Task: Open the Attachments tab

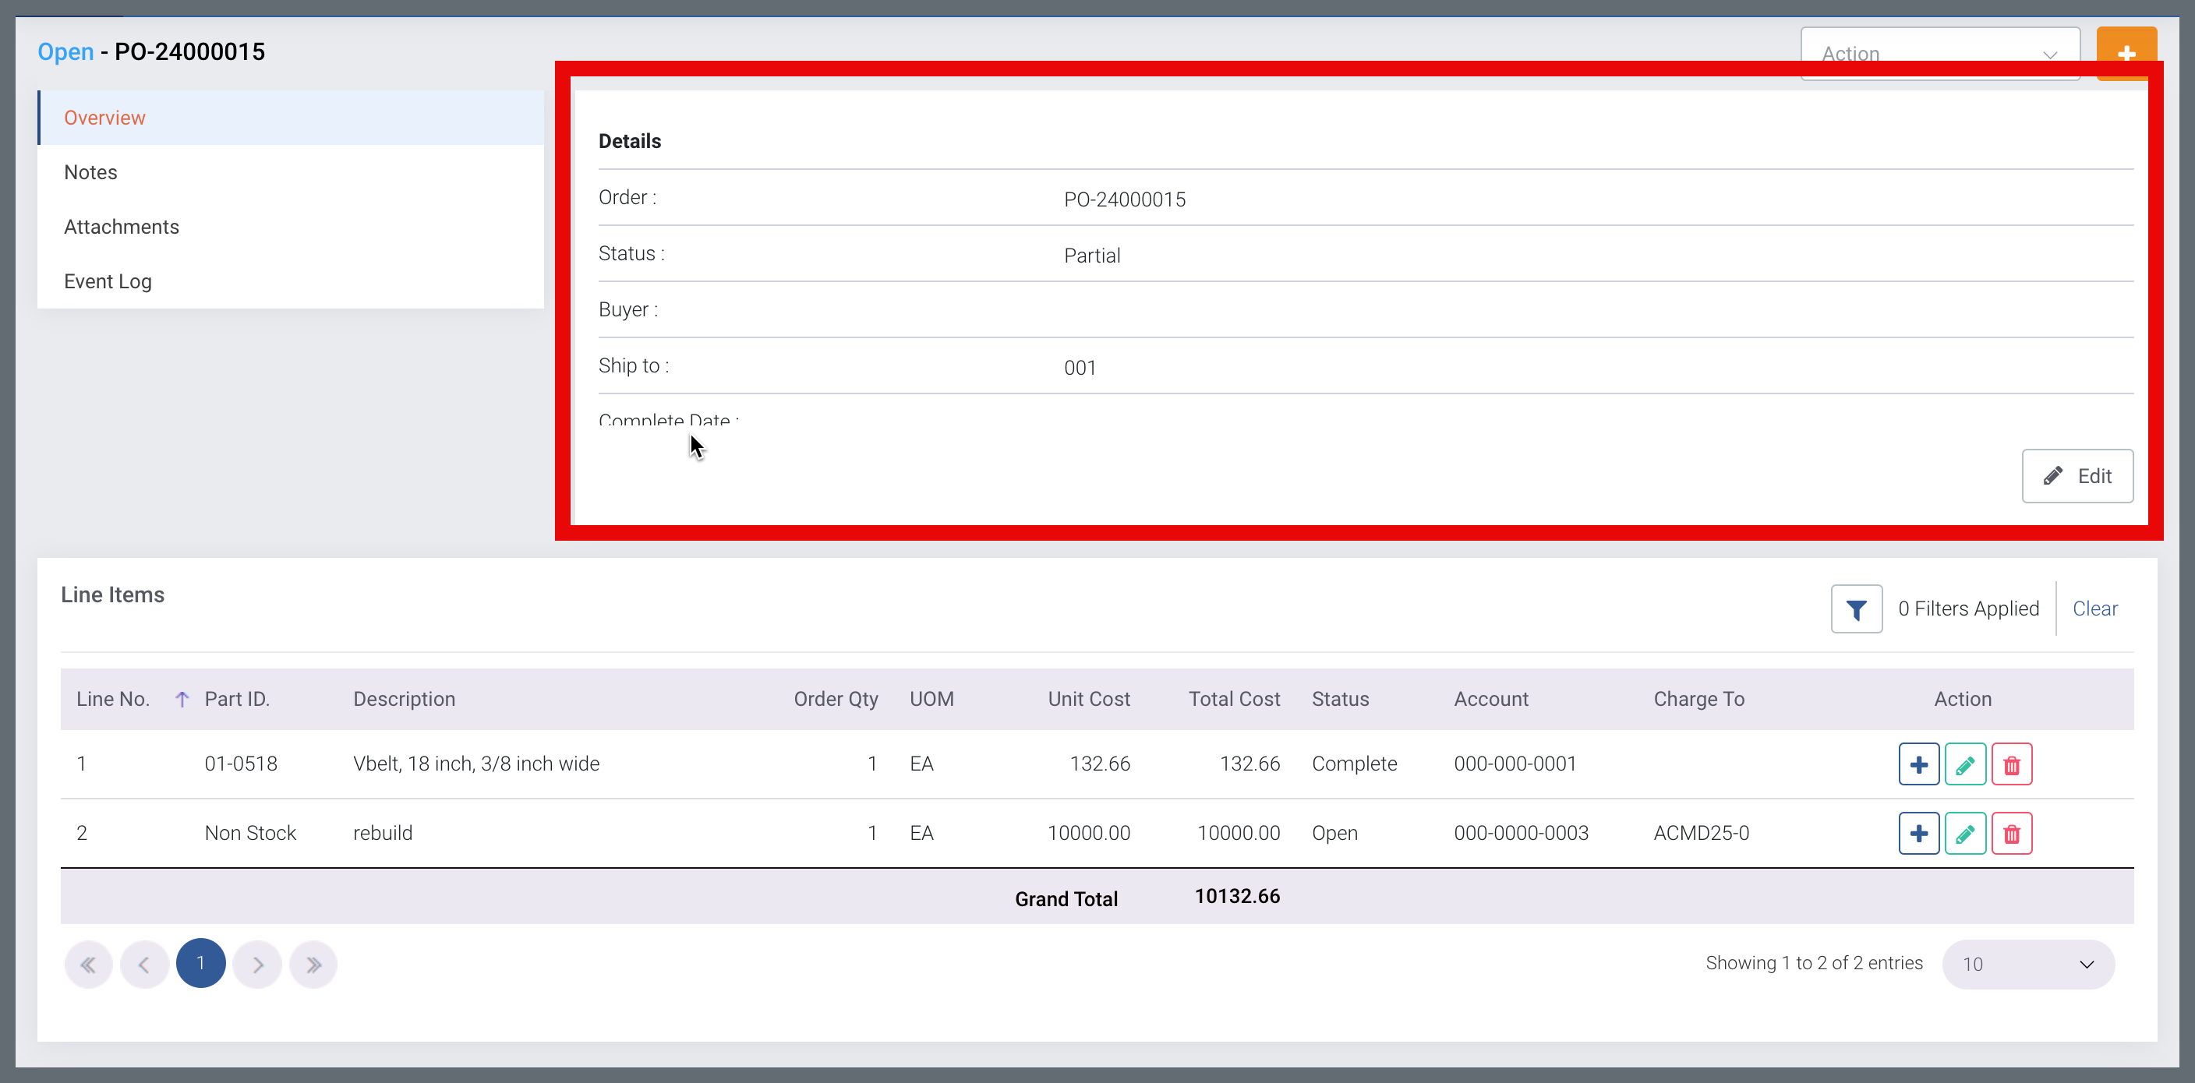Action: (121, 227)
